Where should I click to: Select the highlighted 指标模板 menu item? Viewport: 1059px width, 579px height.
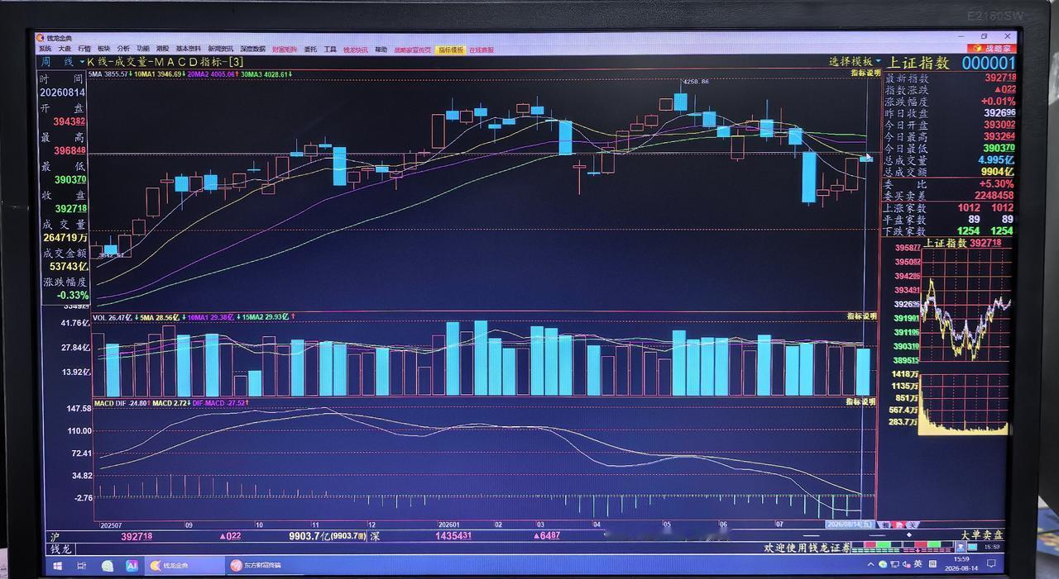451,50
